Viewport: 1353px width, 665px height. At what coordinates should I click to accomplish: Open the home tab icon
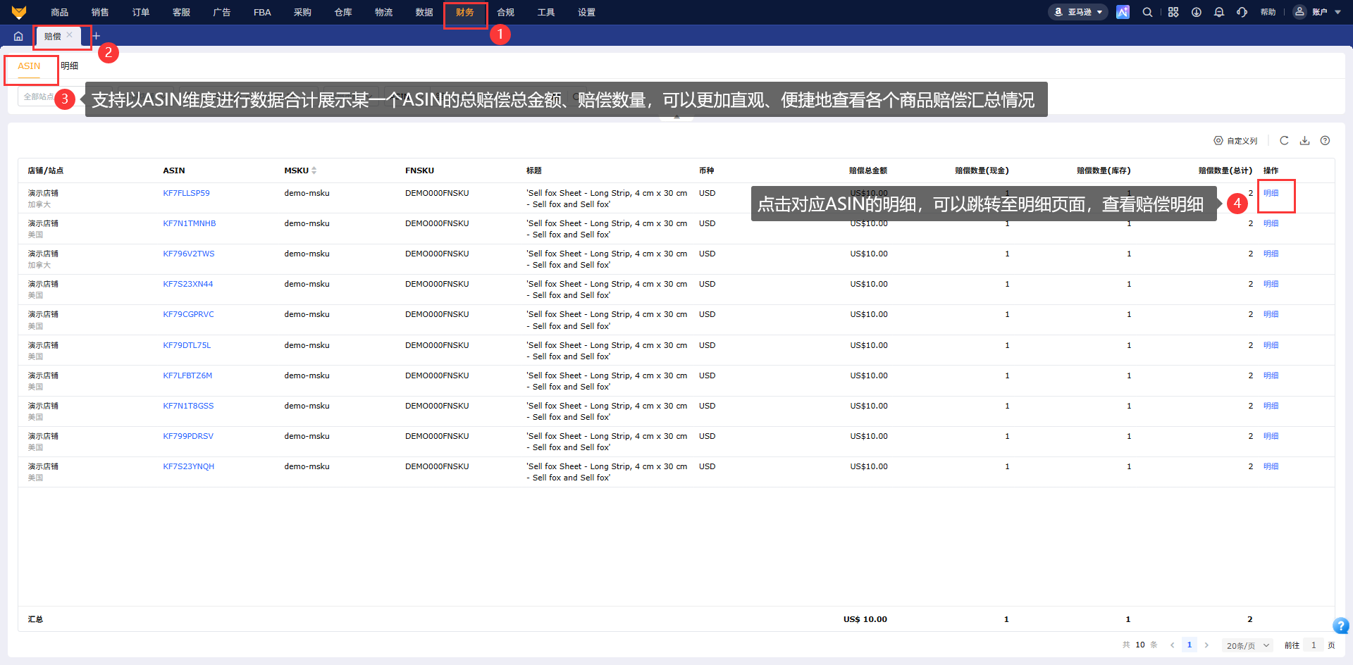[x=18, y=37]
